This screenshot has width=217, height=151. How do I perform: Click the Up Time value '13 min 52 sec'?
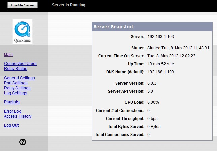(160, 64)
